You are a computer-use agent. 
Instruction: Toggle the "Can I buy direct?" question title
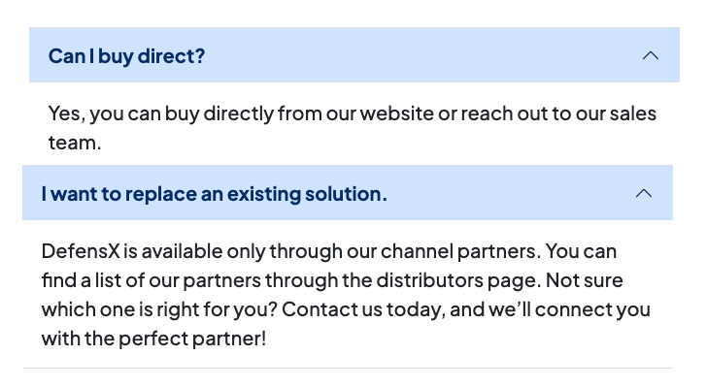(127, 55)
